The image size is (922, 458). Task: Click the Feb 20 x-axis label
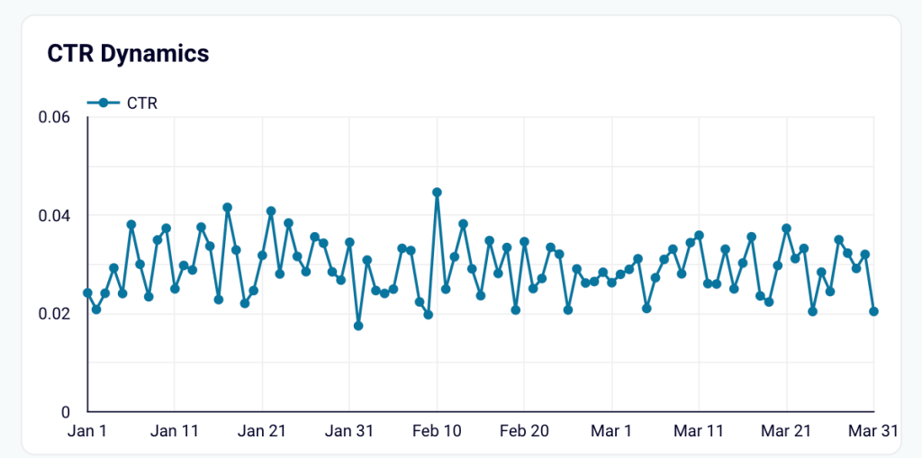(x=524, y=431)
